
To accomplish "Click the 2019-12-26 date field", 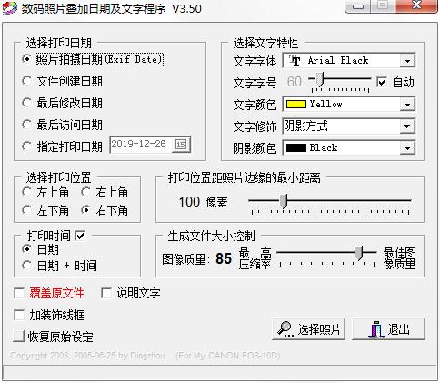I will 150,145.
